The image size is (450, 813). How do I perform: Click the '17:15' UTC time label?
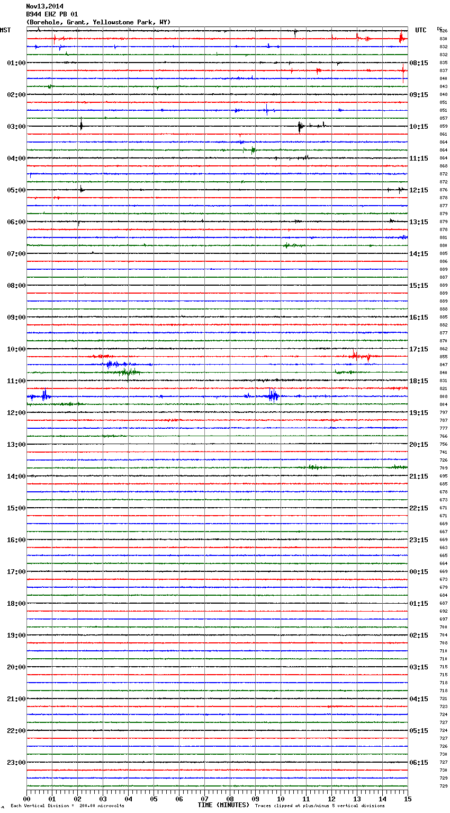click(419, 349)
